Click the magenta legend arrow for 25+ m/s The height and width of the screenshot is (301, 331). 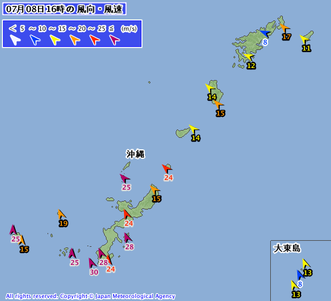[x=114, y=40]
